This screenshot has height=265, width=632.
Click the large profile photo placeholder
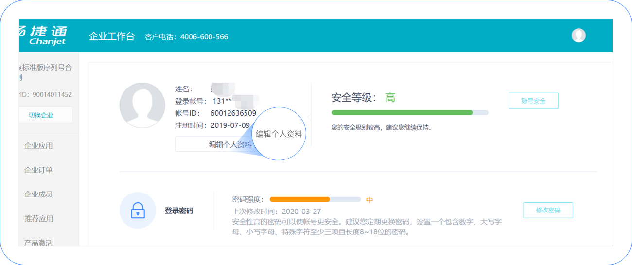(x=142, y=106)
